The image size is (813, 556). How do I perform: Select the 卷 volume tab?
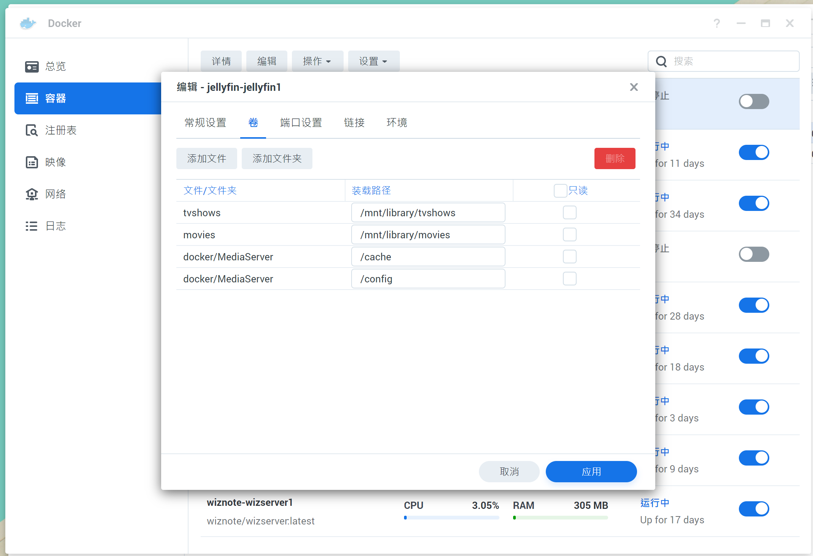[253, 122]
